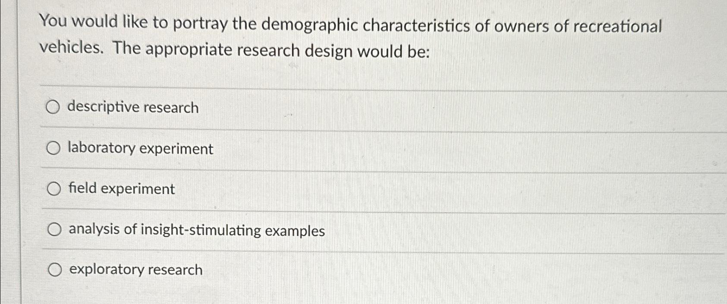Select the laboratory experiment radio button
Image resolution: width=727 pixels, height=304 pixels.
[x=54, y=148]
